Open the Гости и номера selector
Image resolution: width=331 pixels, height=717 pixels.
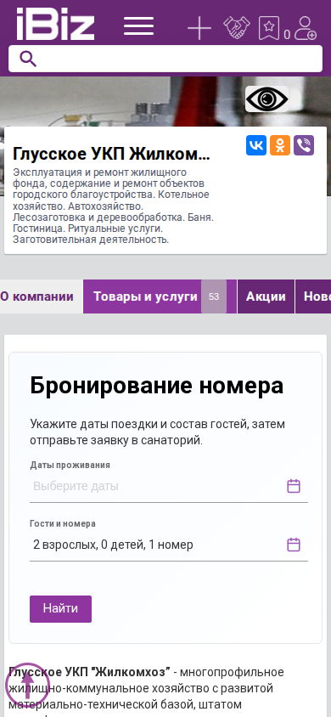168,545
